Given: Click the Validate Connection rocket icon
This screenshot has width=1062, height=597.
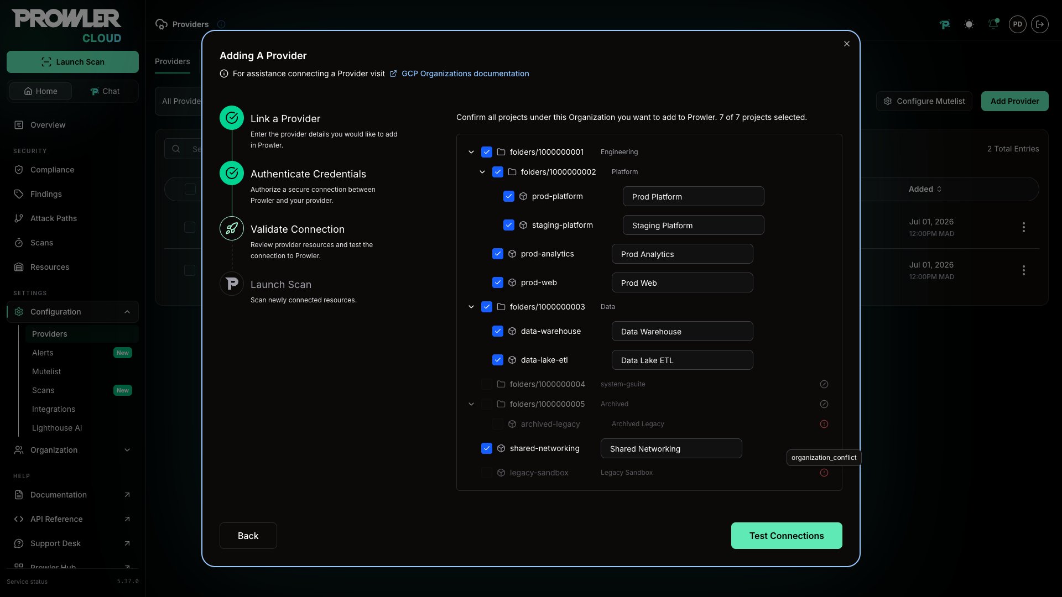Looking at the screenshot, I should (232, 228).
